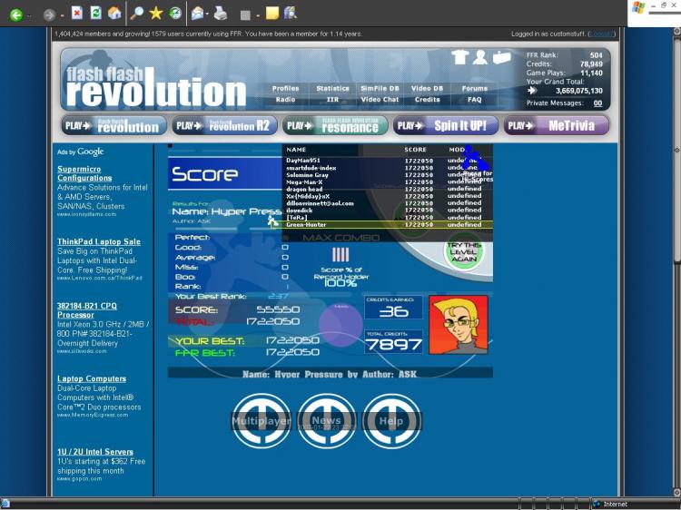Viewport: 681px width, 510px height.
Task: Open the magnifier Search icon in the toolbar
Action: [137, 14]
